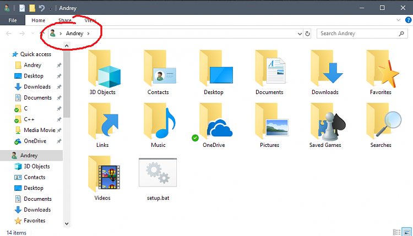Select the Favorites folder with star icon
This screenshot has height=236, width=413.
coord(383,69)
